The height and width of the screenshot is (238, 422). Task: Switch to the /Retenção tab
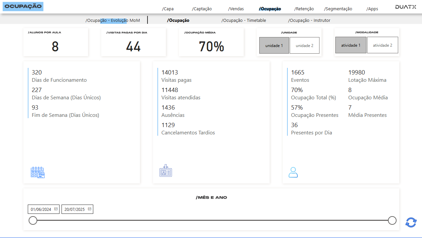point(304,9)
